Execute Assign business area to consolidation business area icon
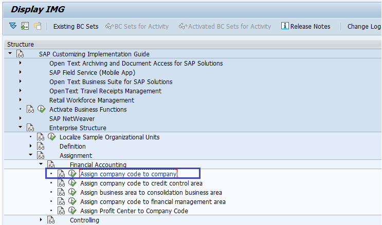 pyautogui.click(x=72, y=192)
